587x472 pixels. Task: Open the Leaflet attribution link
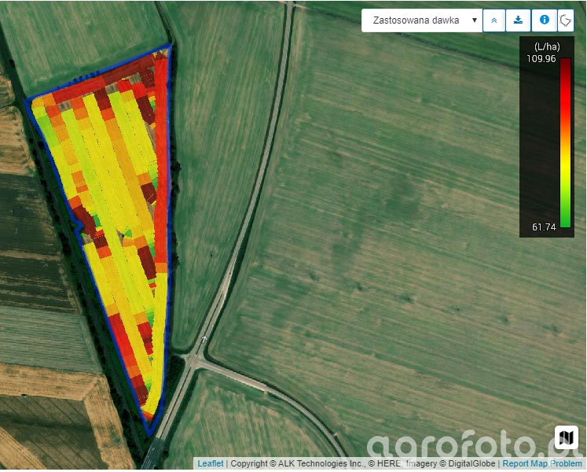click(210, 464)
